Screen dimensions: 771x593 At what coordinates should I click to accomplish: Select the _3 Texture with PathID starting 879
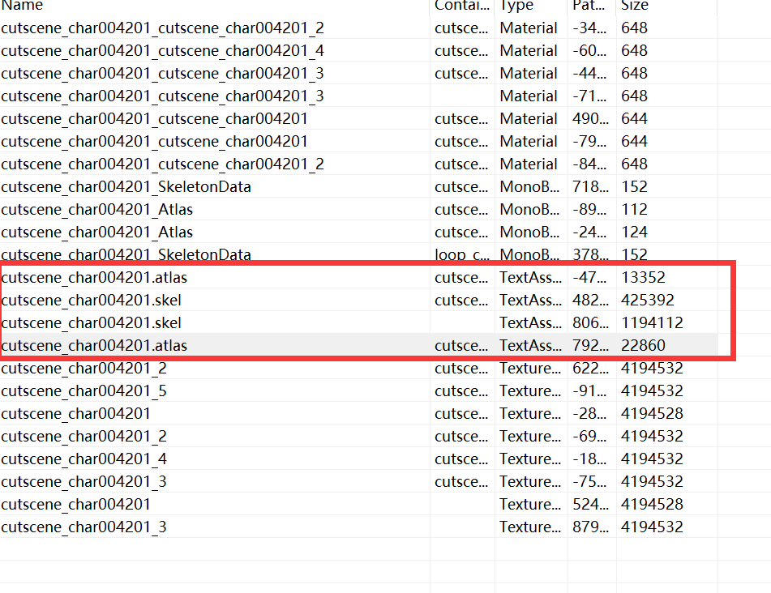coord(84,527)
